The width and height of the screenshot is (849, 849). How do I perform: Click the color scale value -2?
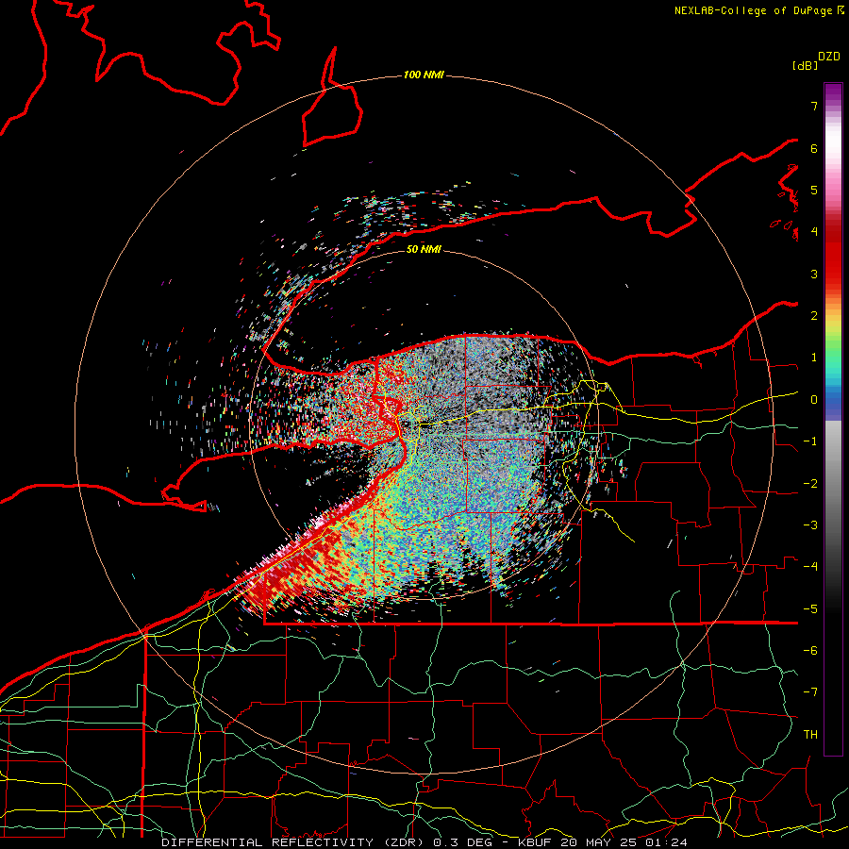click(x=810, y=483)
